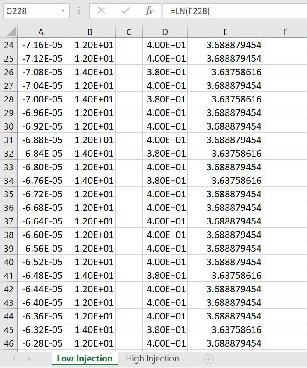The width and height of the screenshot is (307, 368).
Task: Click cell E24 with 3.688879454
Action: tap(225, 45)
